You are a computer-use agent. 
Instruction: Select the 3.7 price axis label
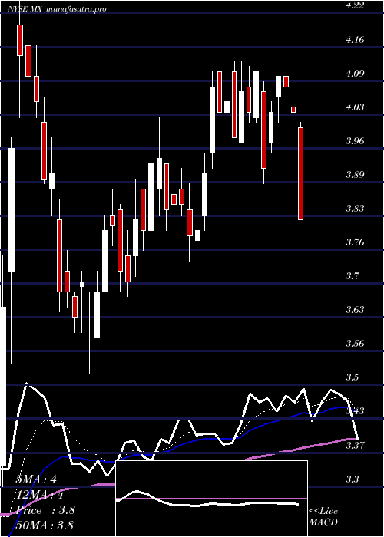(353, 275)
